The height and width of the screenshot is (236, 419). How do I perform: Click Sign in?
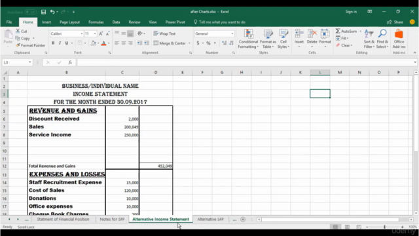coord(351,12)
